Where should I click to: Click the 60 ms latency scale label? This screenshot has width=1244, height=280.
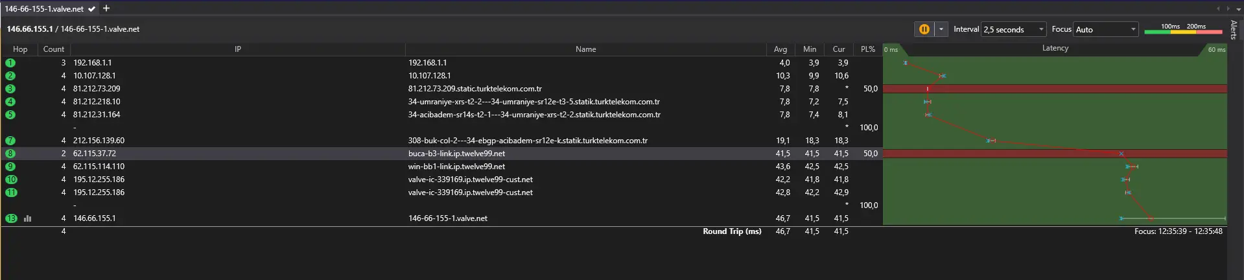[x=1217, y=49]
